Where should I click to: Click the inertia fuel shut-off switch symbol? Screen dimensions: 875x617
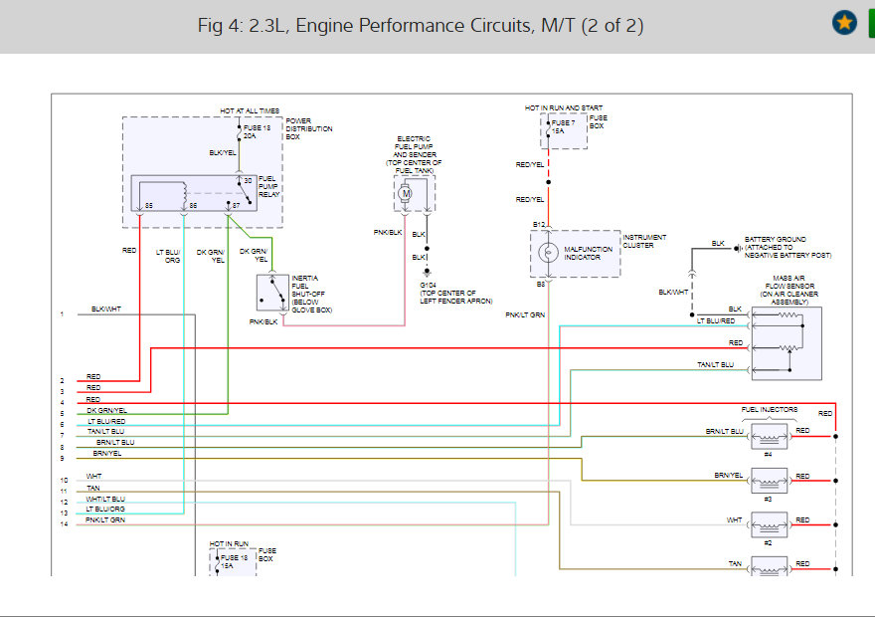coord(272,293)
